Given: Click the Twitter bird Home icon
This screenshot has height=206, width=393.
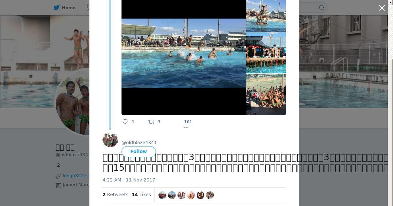Looking at the screenshot, I should tap(56, 8).
